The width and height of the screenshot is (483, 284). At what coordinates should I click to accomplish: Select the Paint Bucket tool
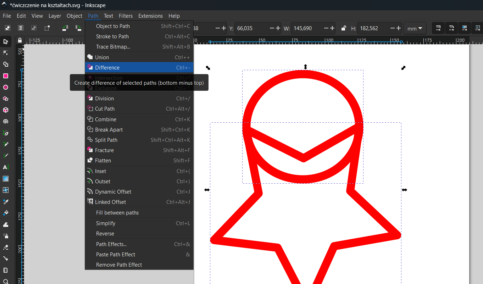tap(6, 213)
